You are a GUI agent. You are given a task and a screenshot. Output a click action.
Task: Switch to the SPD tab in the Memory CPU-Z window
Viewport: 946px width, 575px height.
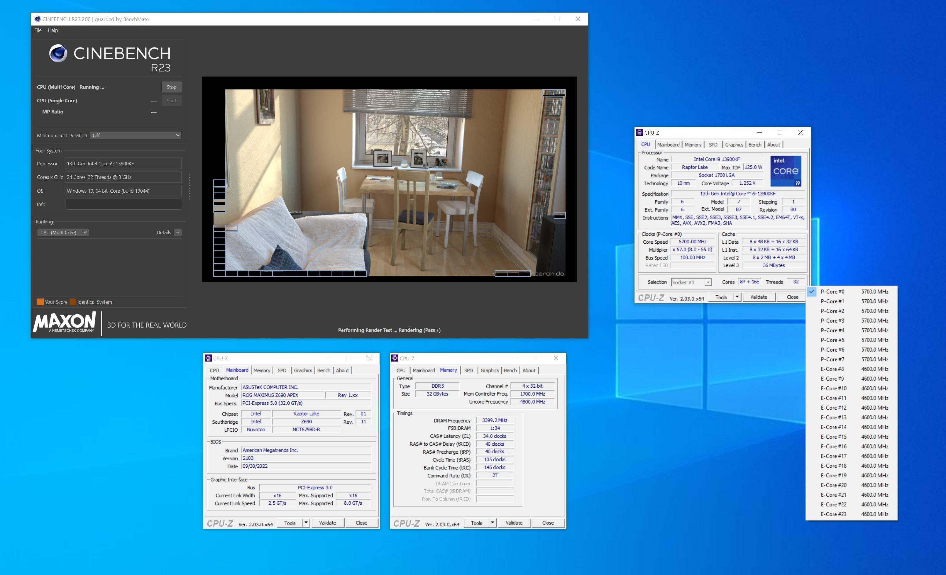click(x=468, y=370)
